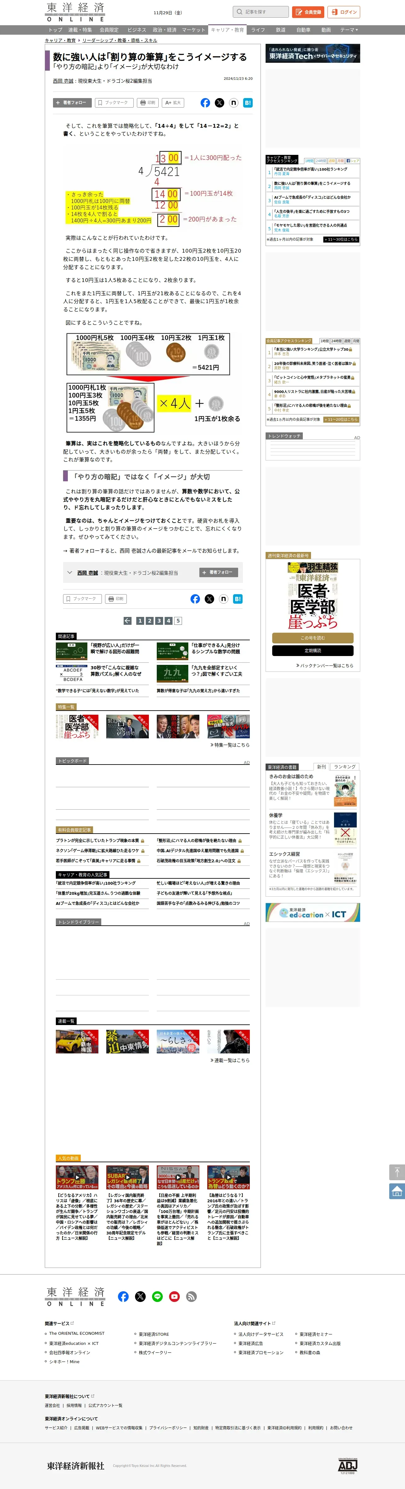The width and height of the screenshot is (405, 1489).
Task: Select 月間 tab in career ranking
Action: point(341,161)
